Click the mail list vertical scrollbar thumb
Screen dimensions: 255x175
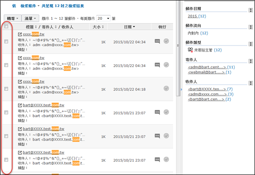point(178,49)
